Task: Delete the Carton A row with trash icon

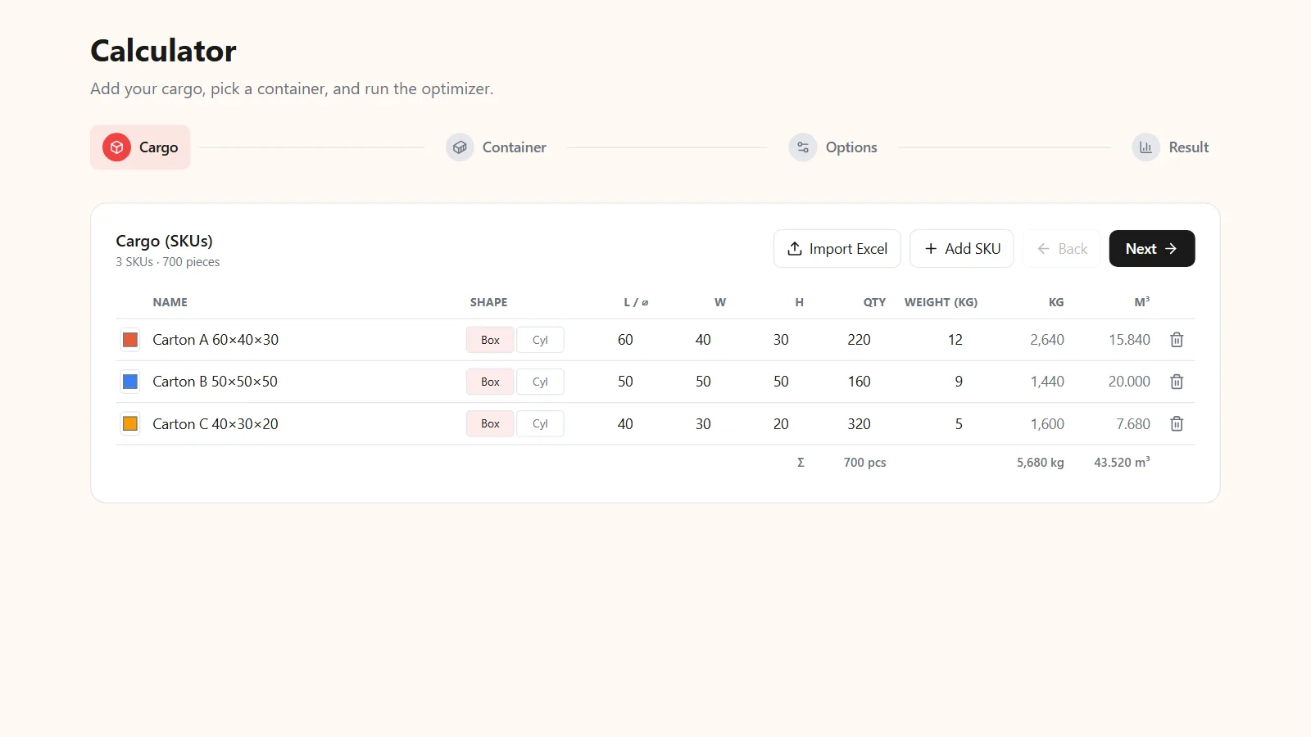Action: click(1177, 340)
